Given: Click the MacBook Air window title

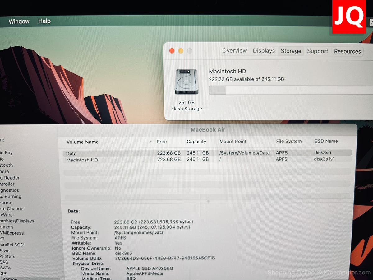Looking at the screenshot, I should [x=208, y=130].
